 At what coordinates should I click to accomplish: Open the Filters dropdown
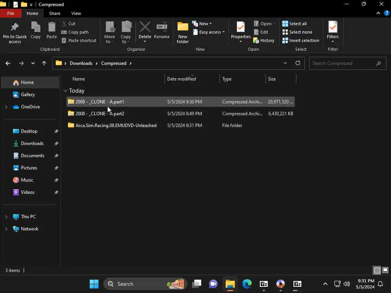point(333,32)
